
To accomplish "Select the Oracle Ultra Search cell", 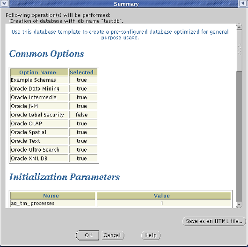I will point(39,150).
